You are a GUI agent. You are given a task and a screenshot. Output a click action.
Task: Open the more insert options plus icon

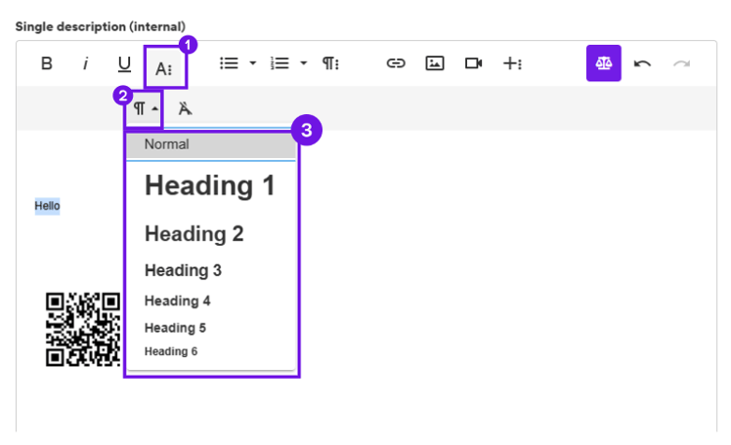[512, 63]
